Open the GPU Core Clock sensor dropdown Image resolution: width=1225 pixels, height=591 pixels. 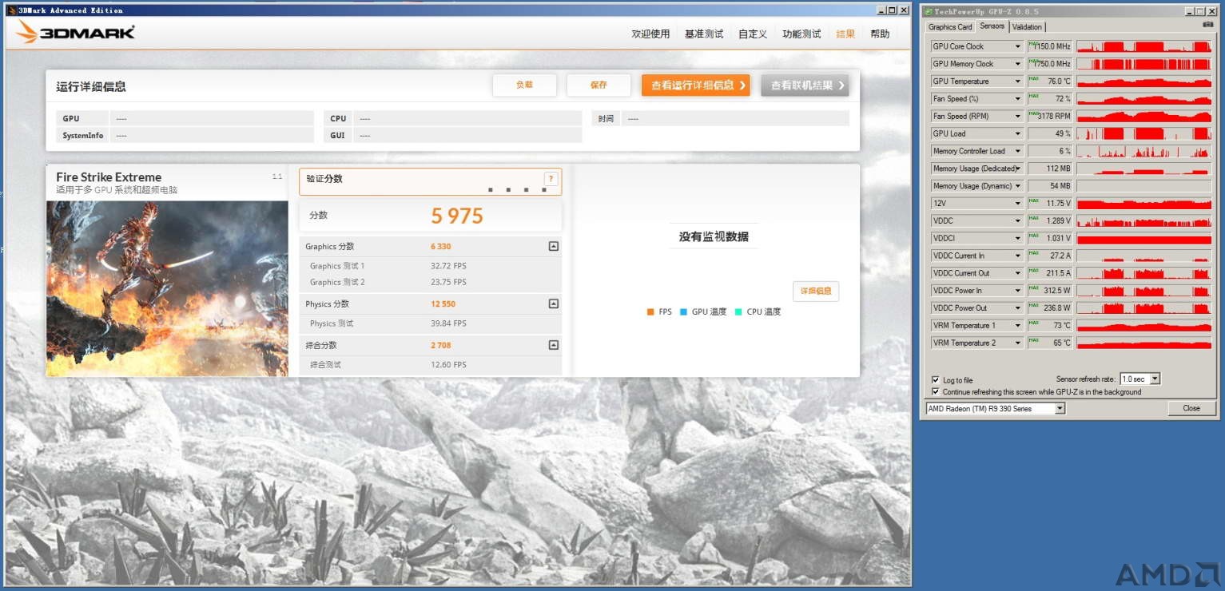1017,46
